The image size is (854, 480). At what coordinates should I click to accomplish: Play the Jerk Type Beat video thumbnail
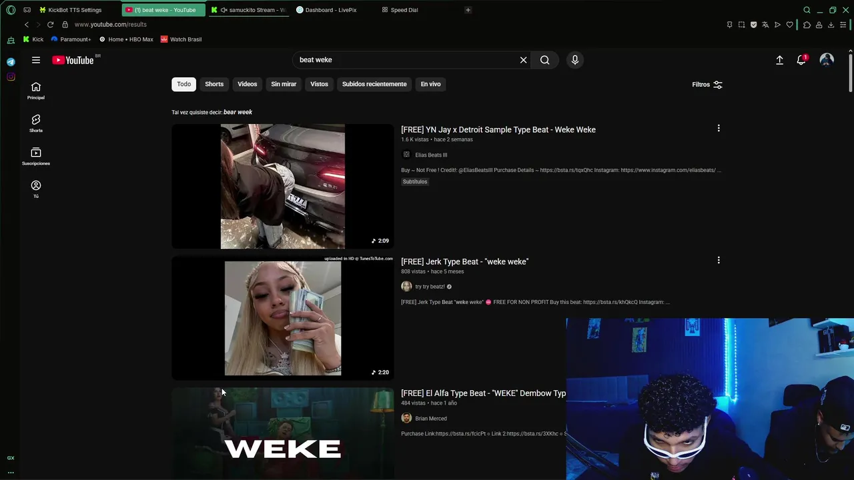(x=282, y=318)
